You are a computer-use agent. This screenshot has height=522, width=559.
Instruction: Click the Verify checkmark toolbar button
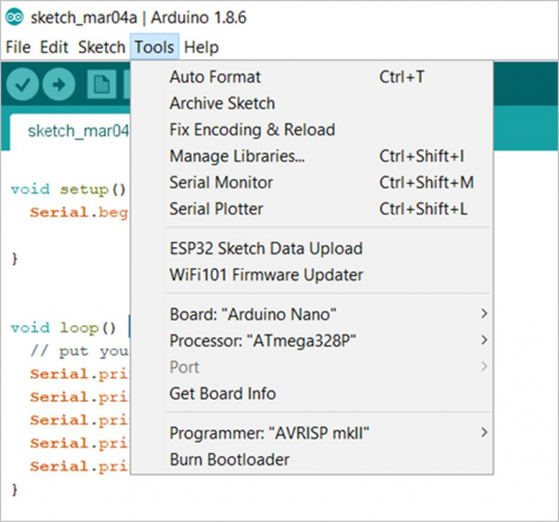click(x=24, y=85)
